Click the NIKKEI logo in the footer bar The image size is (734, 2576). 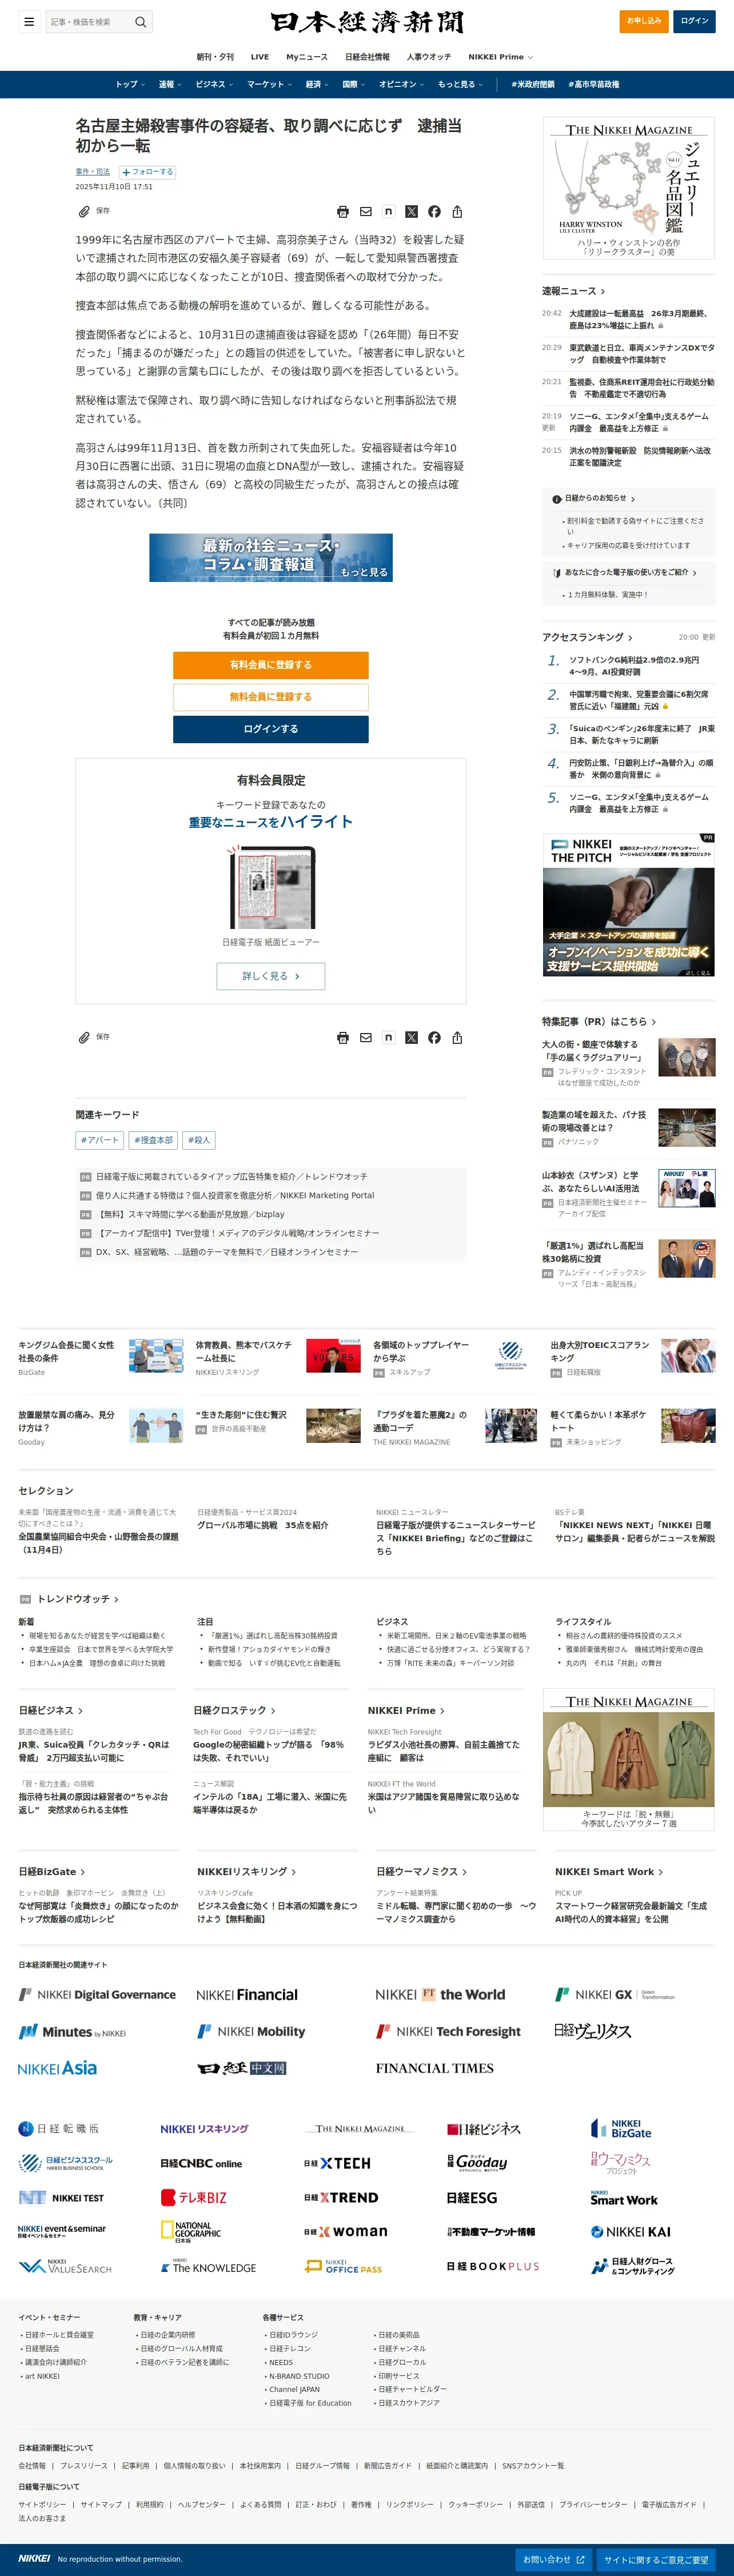tap(34, 2558)
